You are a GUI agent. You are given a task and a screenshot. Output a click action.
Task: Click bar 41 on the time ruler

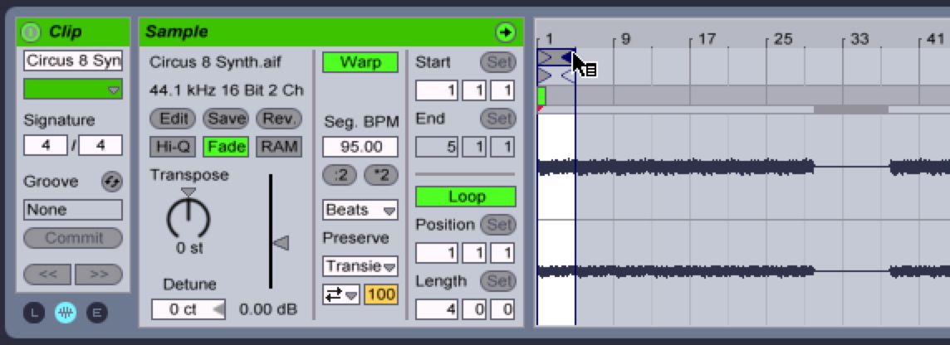935,39
